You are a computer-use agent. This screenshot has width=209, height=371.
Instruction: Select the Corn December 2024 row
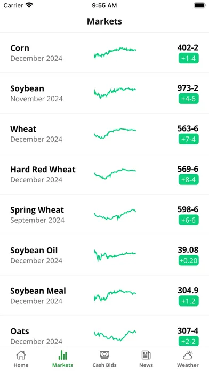[104, 53]
